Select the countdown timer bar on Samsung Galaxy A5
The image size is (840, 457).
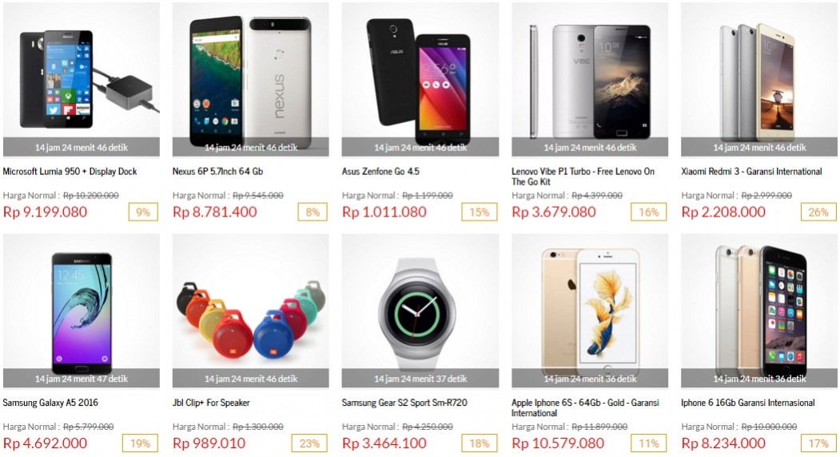coord(82,378)
